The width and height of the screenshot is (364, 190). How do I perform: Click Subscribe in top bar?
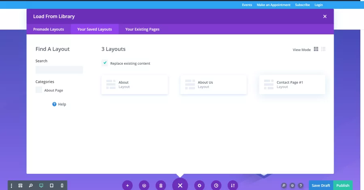(302, 5)
